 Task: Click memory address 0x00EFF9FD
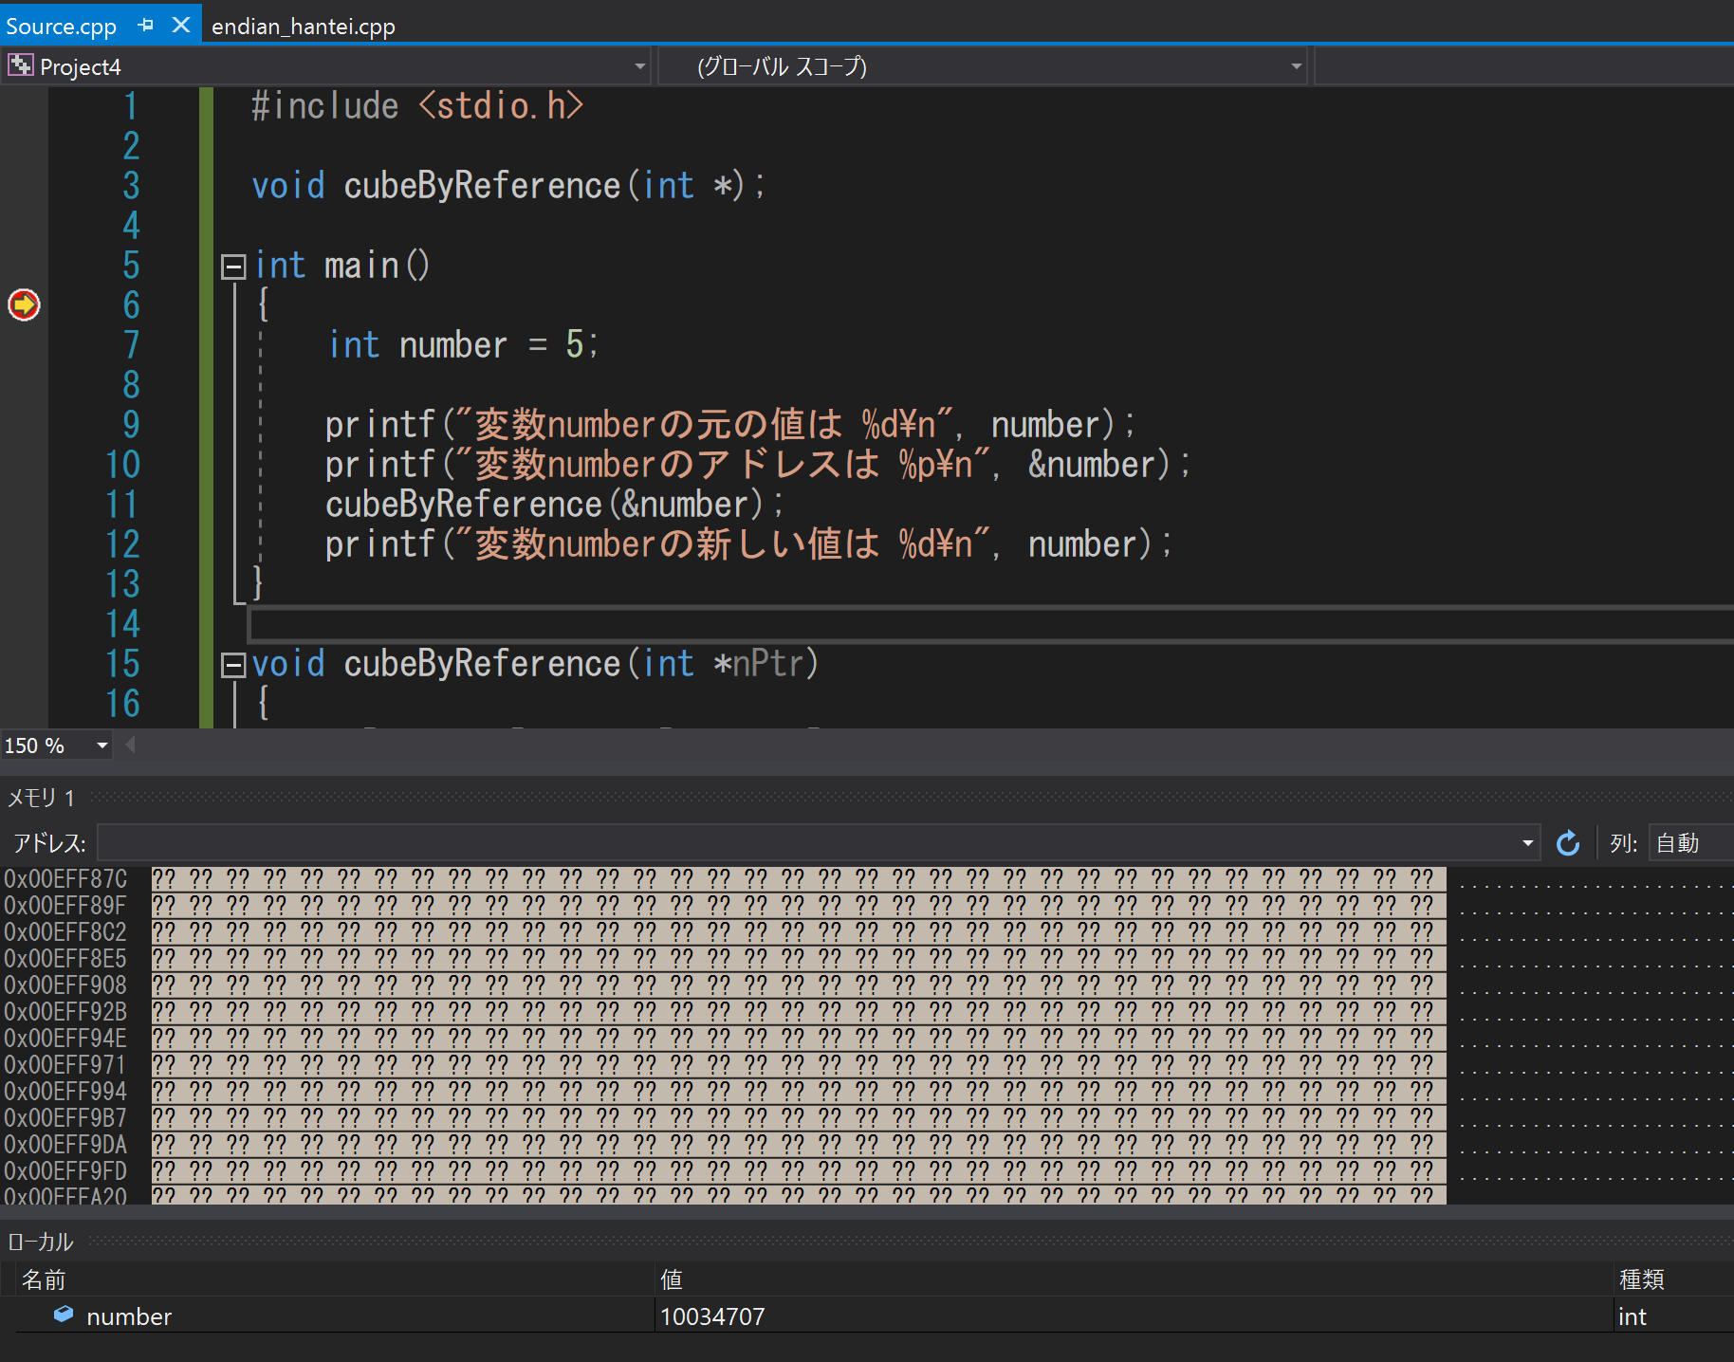[x=65, y=1171]
